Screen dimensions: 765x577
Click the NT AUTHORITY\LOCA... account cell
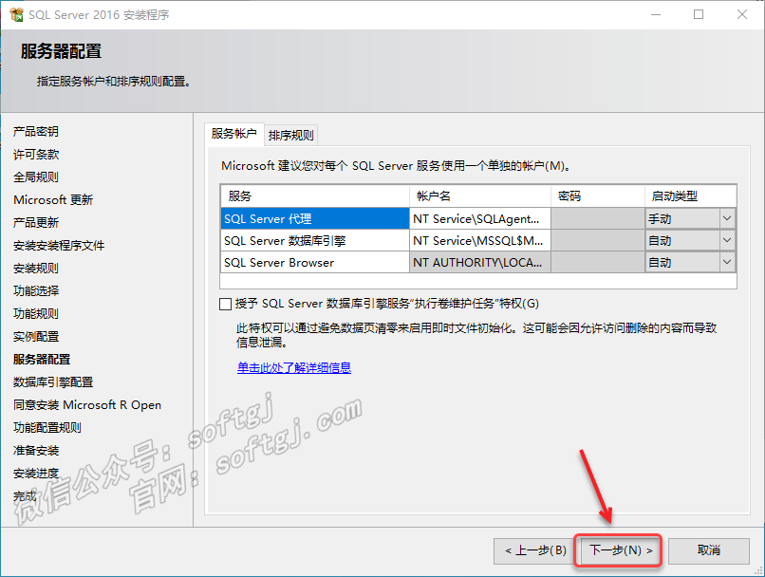[x=480, y=263]
